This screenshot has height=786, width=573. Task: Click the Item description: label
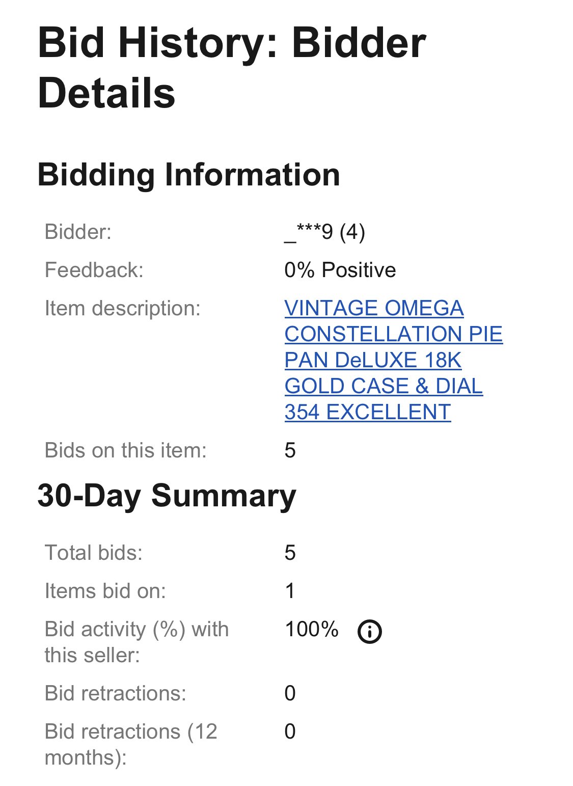(x=123, y=308)
